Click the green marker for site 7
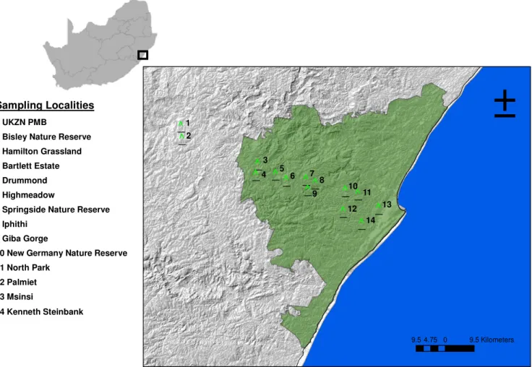Screen dimensions: 532x367 [306, 177]
